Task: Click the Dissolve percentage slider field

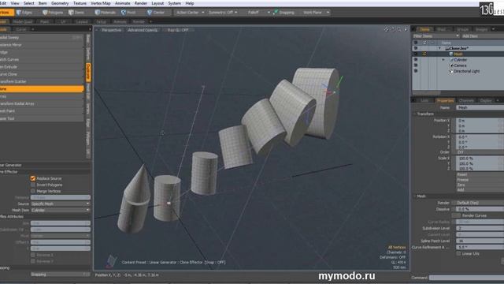Action: 480,209
